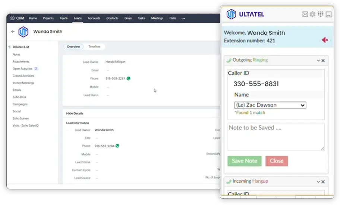Click Lead Owner value Harold Milligan
This screenshot has width=340, height=205.
(116, 62)
